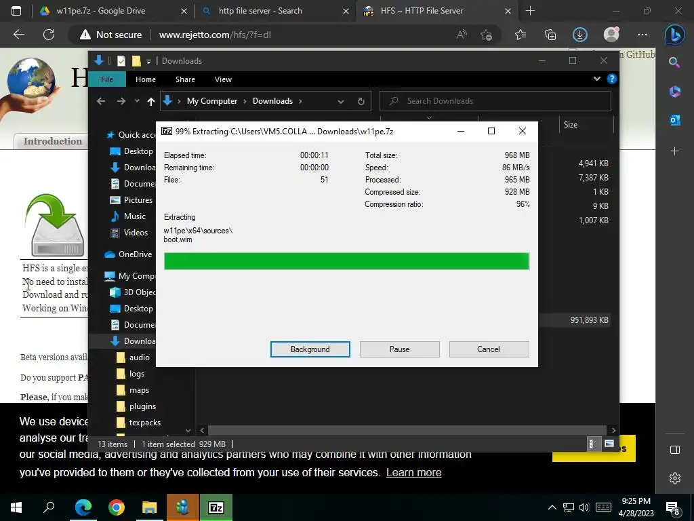Pause the 7-Zip extraction

[399, 349]
